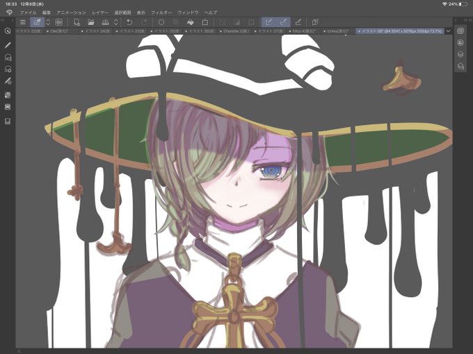
Task: Switch to イラスト 26 canvas tab
Action: coord(200,31)
